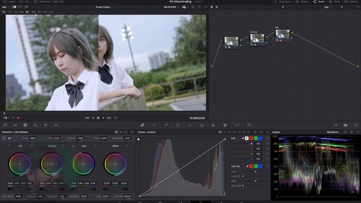Show the Nodes panel tab
361x203 pixels.
[319, 2]
